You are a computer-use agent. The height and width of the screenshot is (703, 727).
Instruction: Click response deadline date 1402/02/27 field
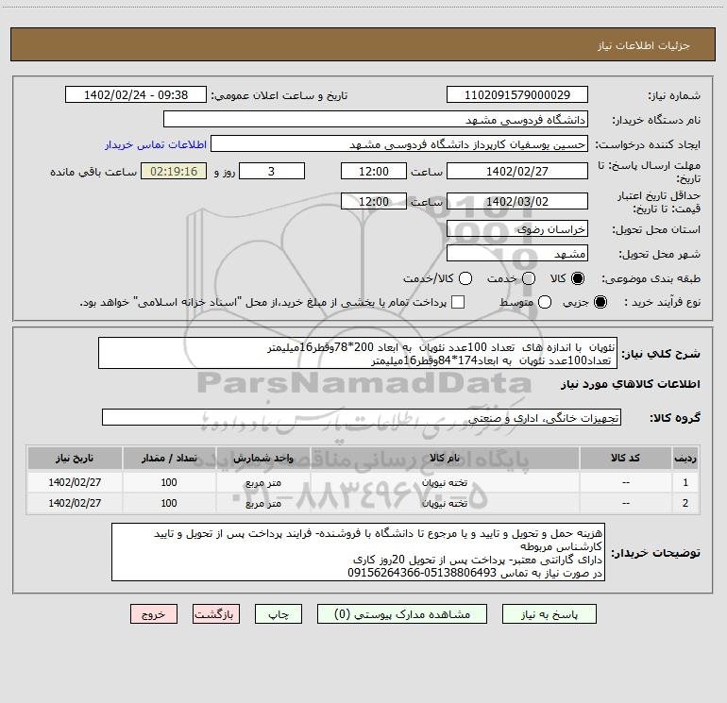tap(517, 171)
